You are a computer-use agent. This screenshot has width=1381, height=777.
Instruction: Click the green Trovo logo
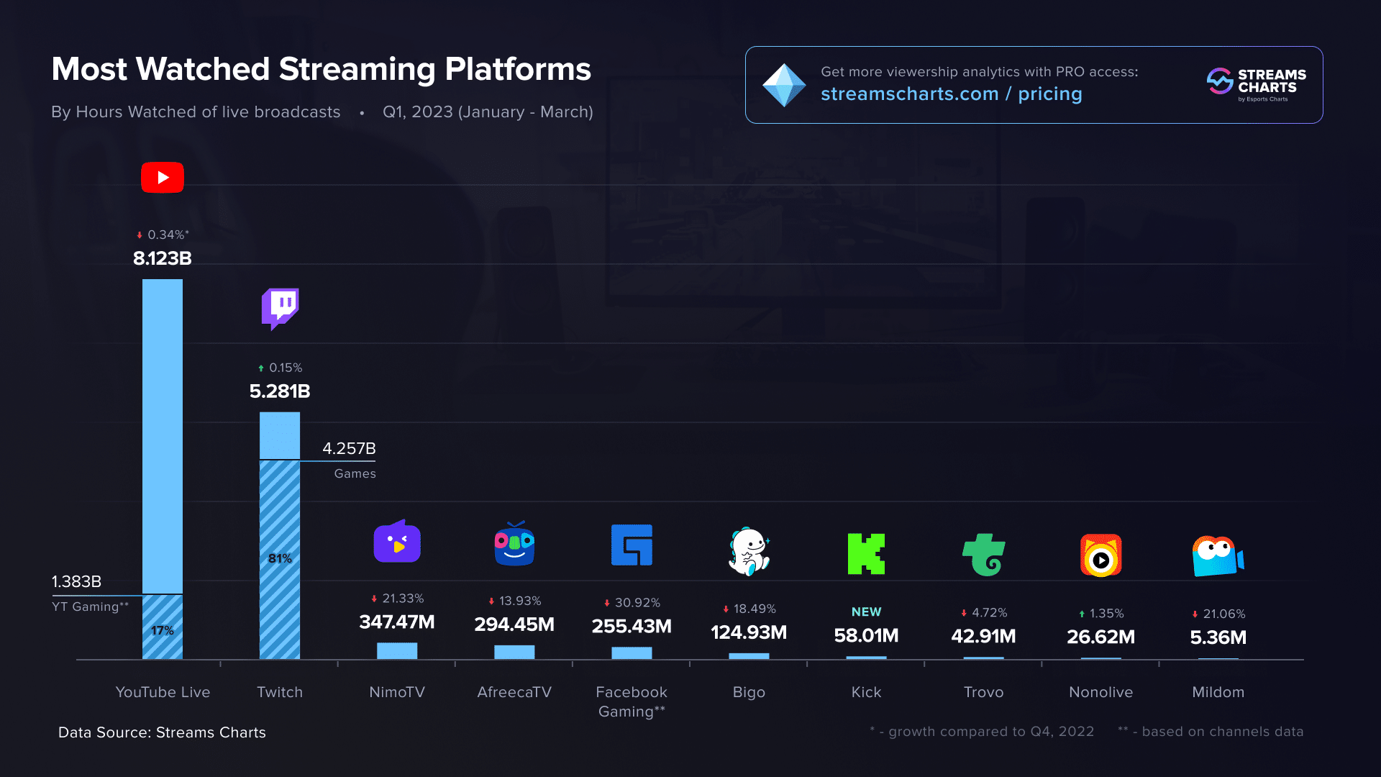point(983,555)
